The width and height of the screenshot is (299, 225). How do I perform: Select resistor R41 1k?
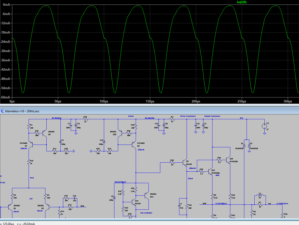[29, 162]
